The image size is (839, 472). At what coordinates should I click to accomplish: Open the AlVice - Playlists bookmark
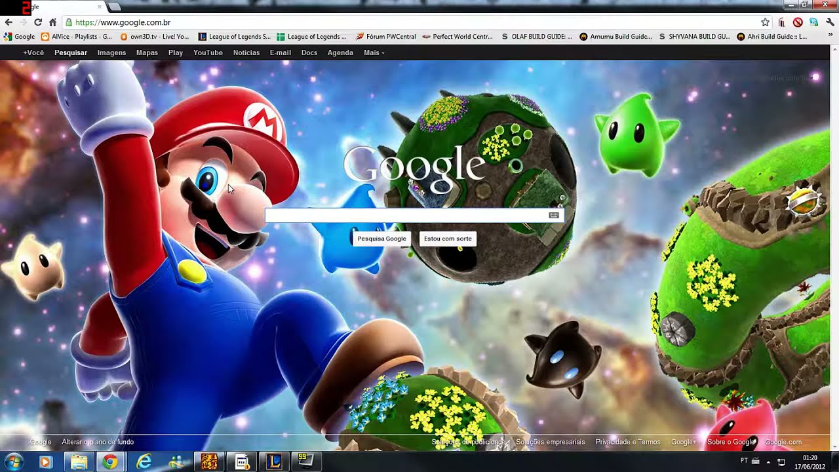coord(77,37)
